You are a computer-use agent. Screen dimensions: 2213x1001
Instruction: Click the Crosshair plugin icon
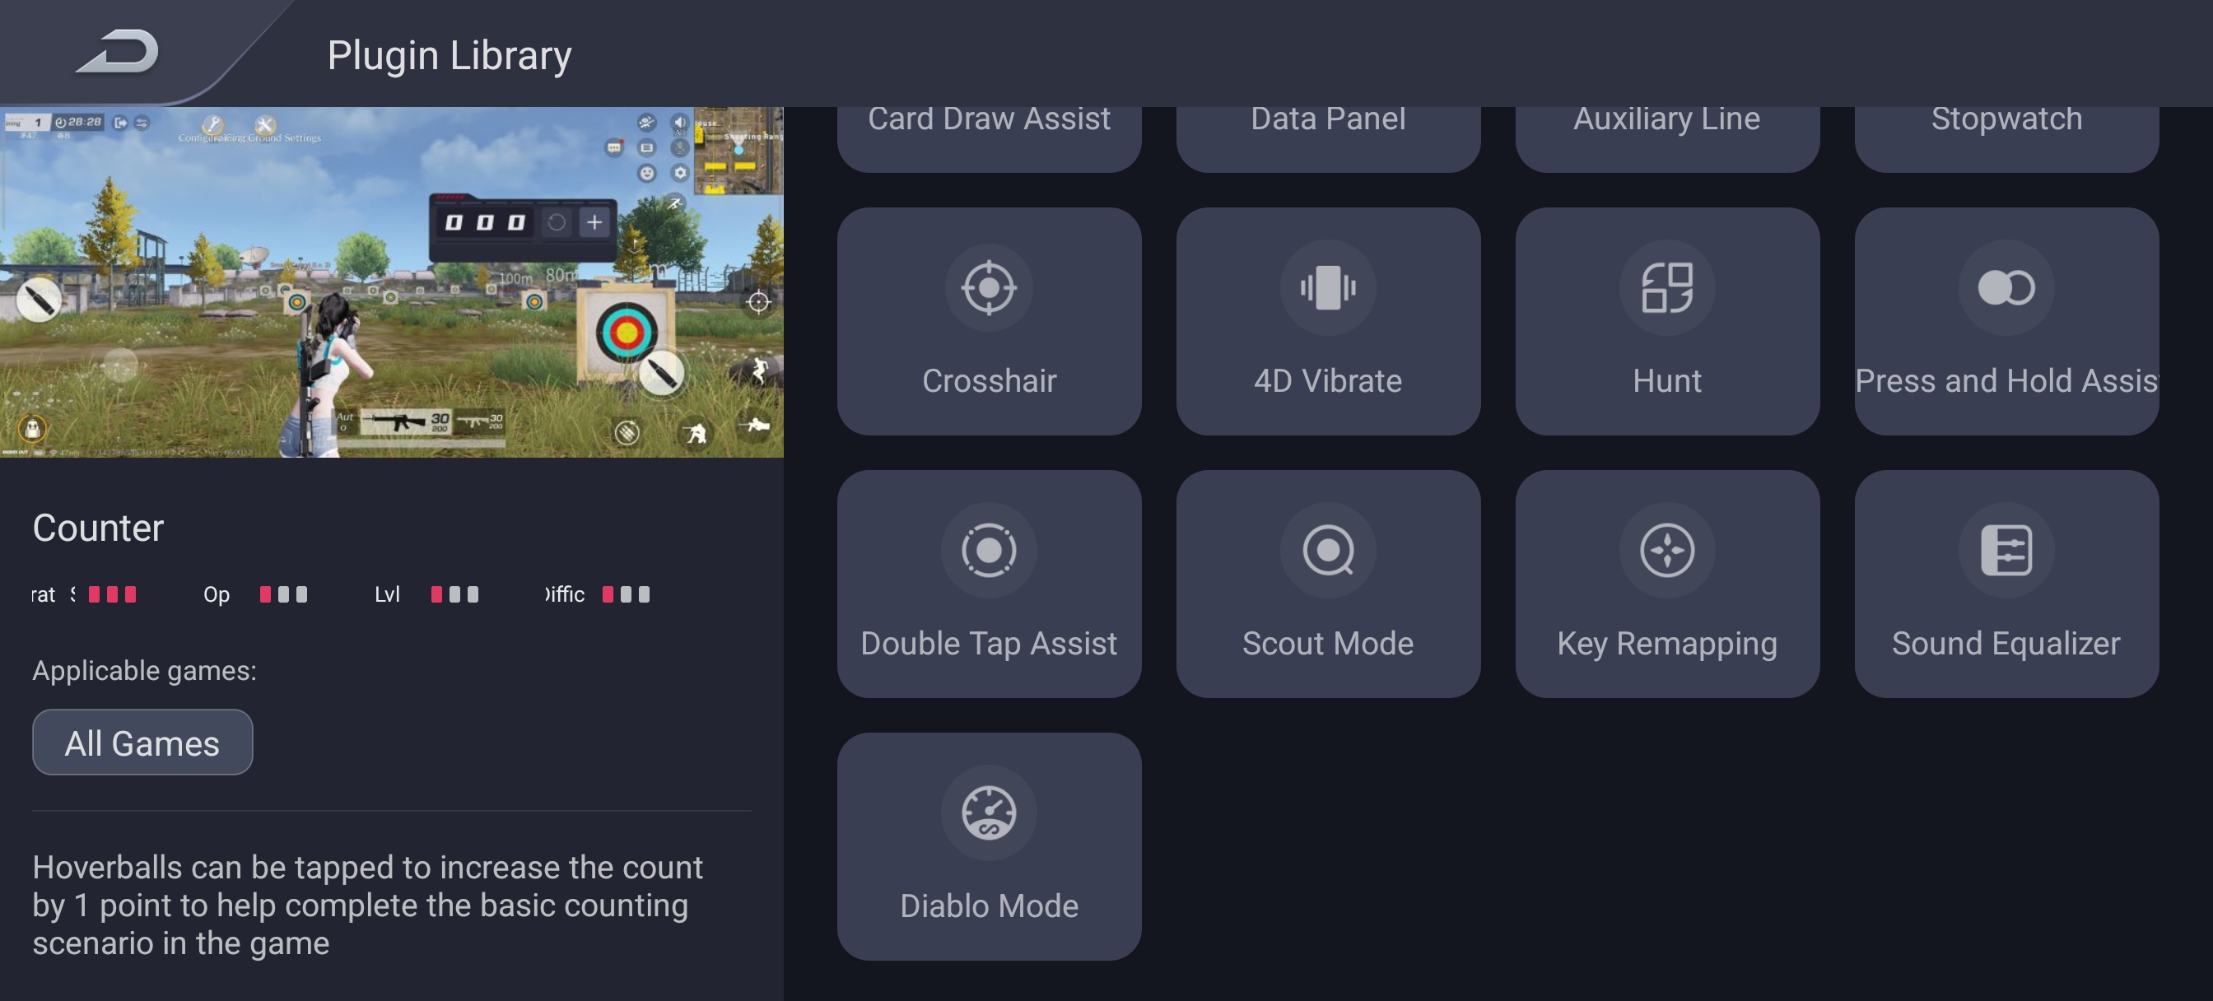(x=988, y=288)
